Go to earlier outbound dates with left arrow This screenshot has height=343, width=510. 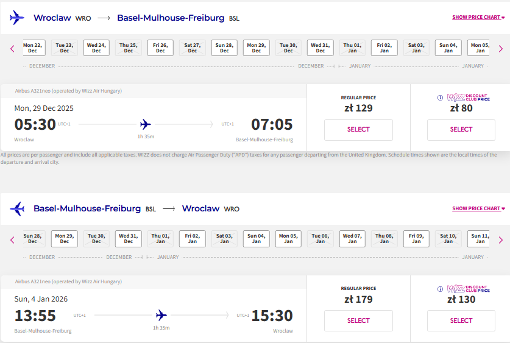pos(12,49)
